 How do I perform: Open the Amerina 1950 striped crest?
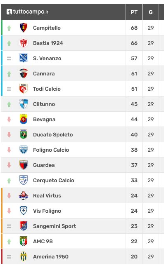click(24, 256)
